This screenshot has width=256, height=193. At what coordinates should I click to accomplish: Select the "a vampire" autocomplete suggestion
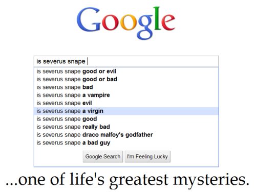coord(126,95)
